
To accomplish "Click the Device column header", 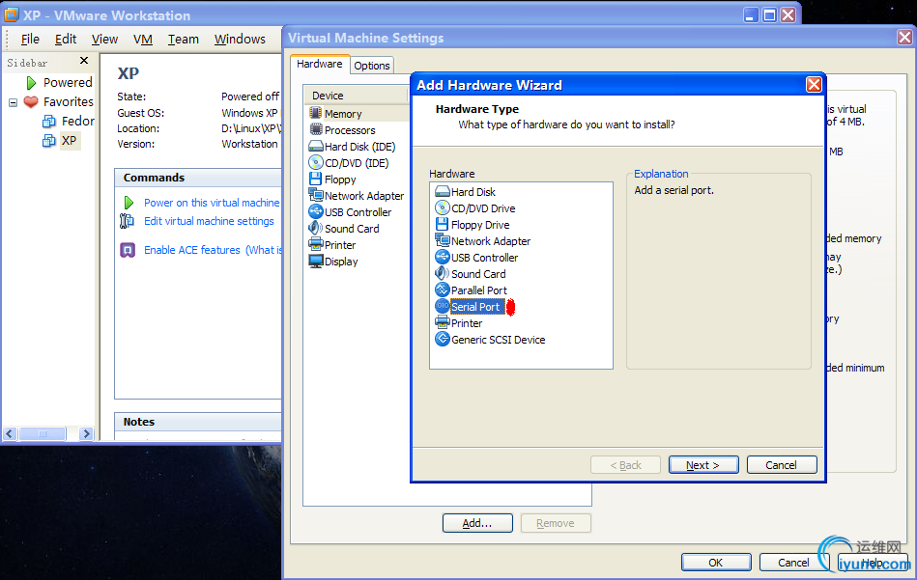I will [x=356, y=96].
